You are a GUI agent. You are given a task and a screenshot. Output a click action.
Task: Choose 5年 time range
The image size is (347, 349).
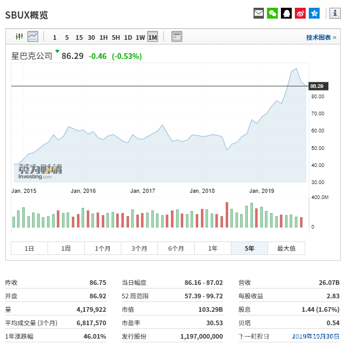[x=249, y=248]
